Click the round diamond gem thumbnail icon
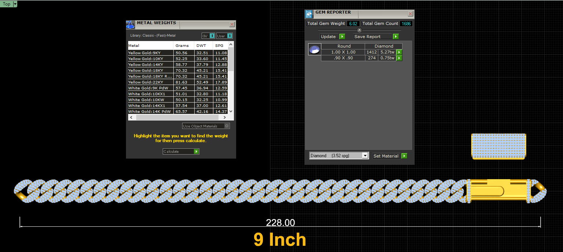The image size is (563, 252). 314,49
